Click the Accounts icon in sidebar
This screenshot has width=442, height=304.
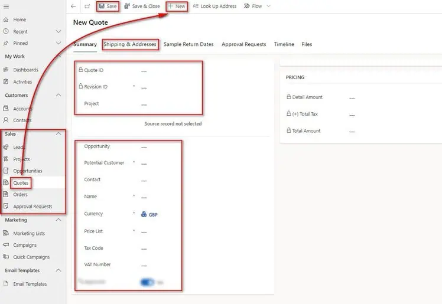(x=6, y=109)
